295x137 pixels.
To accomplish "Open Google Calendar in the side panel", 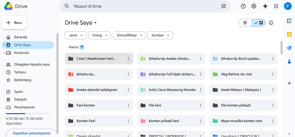I will pyautogui.click(x=289, y=21).
